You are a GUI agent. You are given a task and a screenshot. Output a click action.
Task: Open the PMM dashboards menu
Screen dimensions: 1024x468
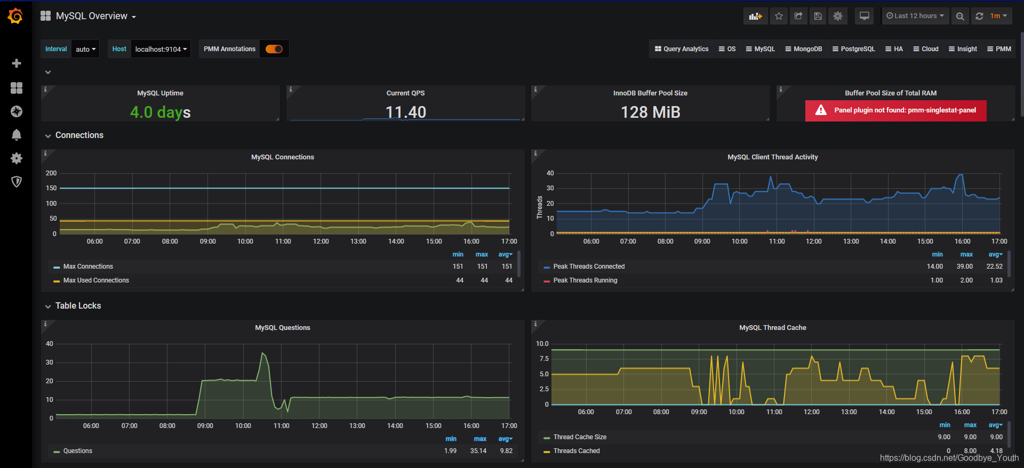coord(999,49)
